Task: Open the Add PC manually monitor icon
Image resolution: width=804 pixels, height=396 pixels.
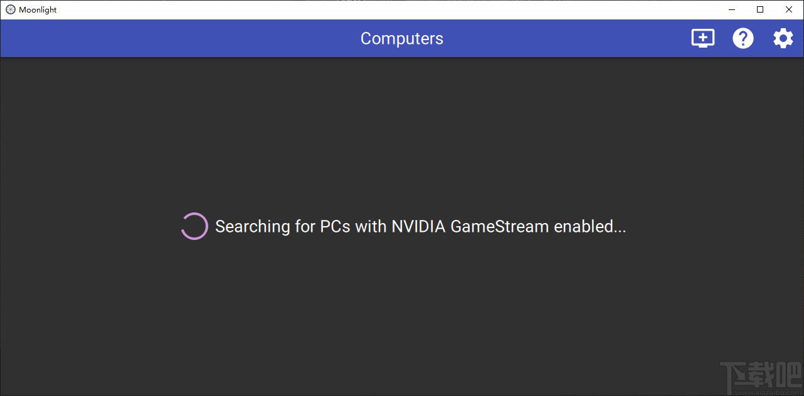Action: tap(702, 38)
